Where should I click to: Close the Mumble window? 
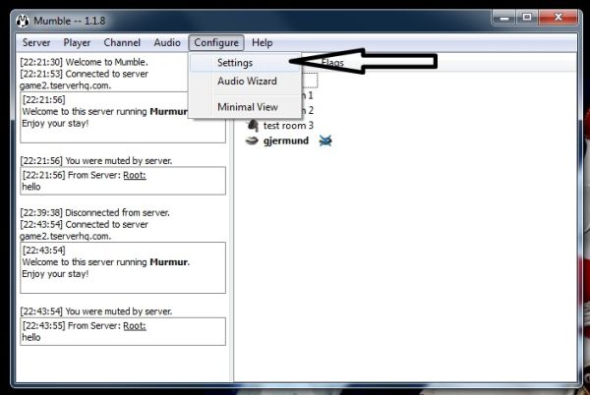[x=558, y=18]
